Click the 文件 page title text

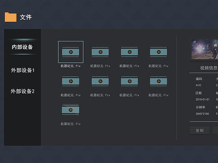click(26, 17)
